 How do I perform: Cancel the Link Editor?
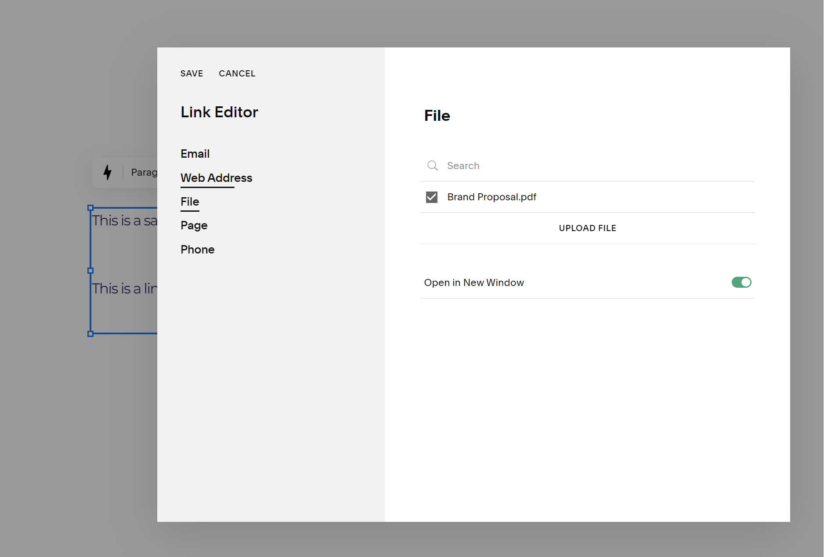[237, 73]
